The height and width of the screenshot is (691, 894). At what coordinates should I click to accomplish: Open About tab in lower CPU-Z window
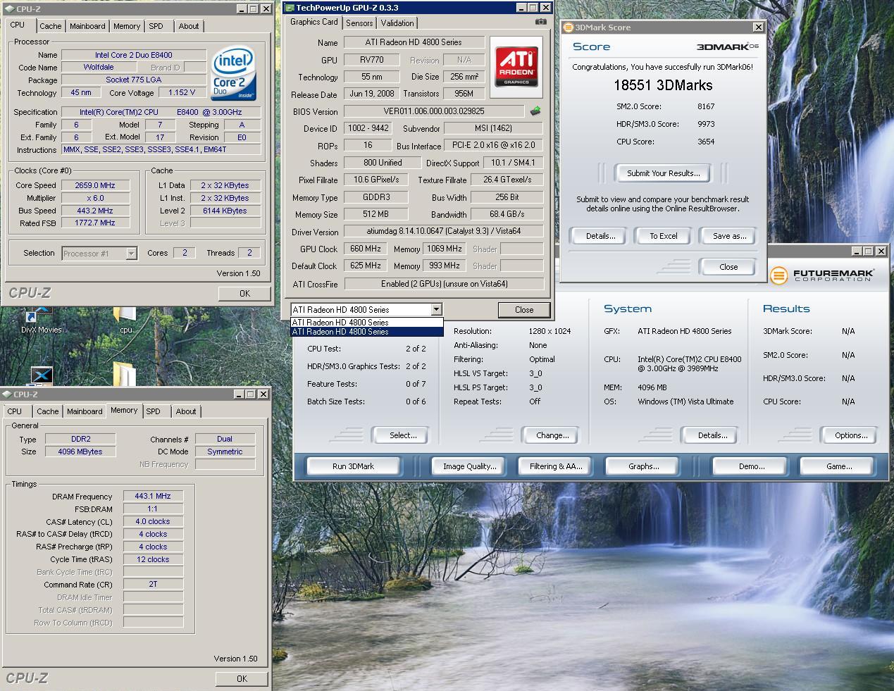186,411
